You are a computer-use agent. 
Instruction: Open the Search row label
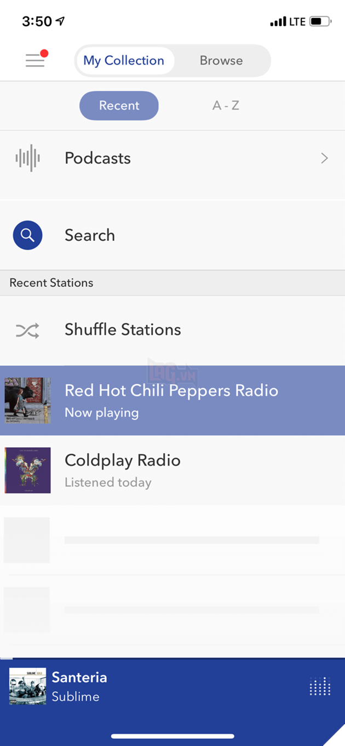click(x=90, y=235)
